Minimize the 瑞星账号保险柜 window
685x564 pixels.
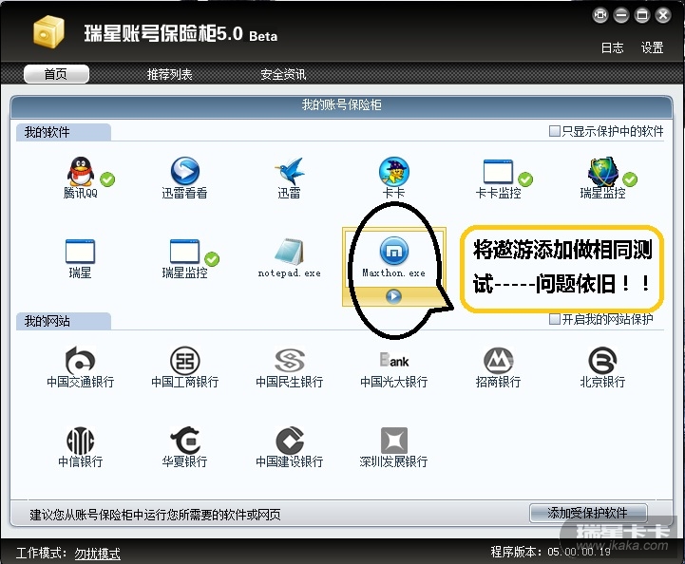621,16
